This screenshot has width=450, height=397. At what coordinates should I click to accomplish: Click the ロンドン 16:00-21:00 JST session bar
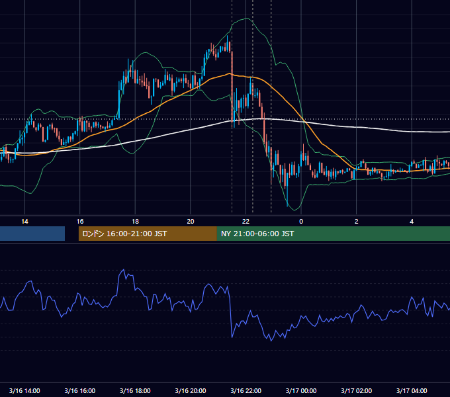point(148,234)
